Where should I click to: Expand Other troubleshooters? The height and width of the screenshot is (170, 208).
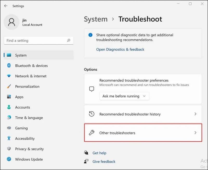(143, 132)
